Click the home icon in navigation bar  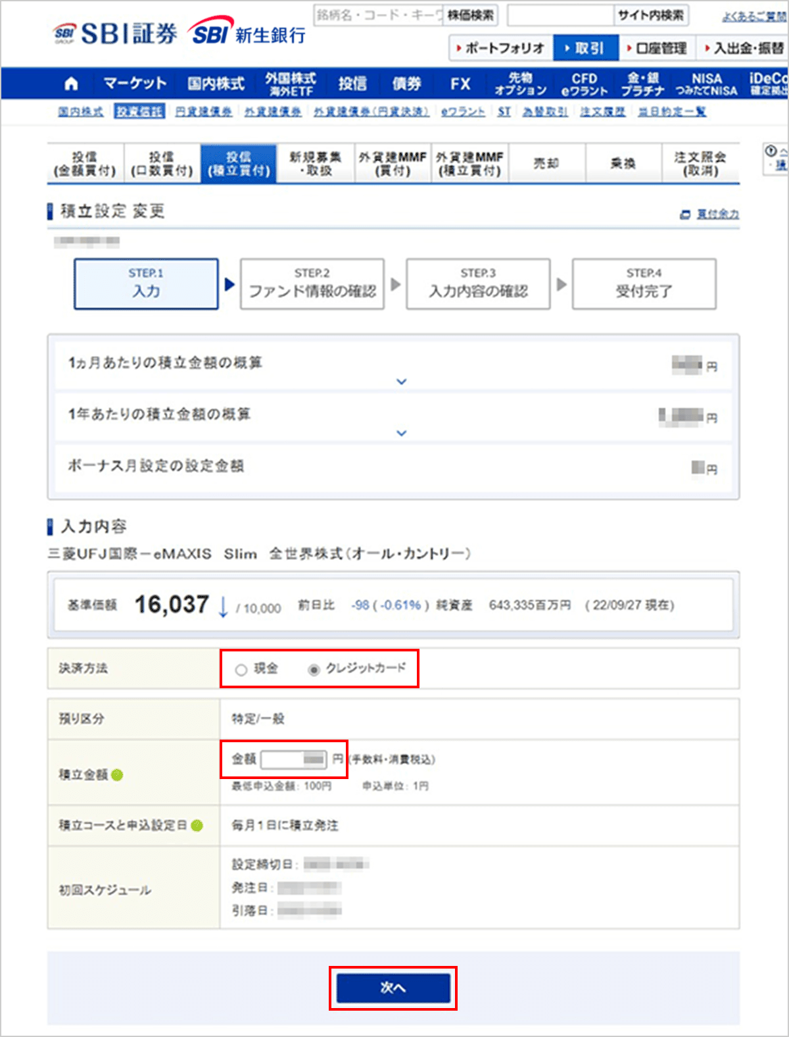click(71, 84)
